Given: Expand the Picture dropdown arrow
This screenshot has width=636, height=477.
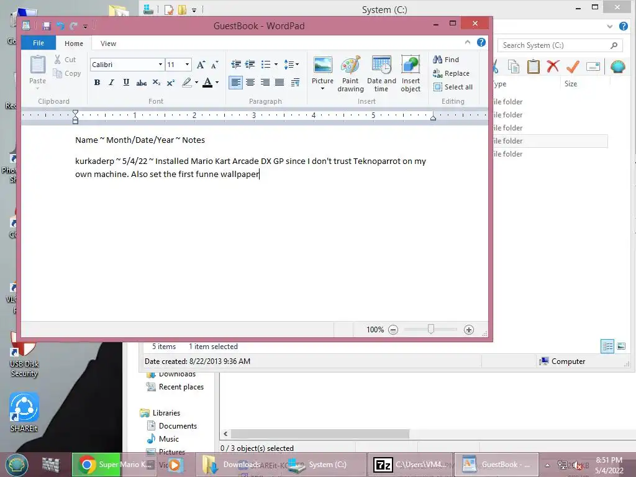Looking at the screenshot, I should [x=322, y=88].
